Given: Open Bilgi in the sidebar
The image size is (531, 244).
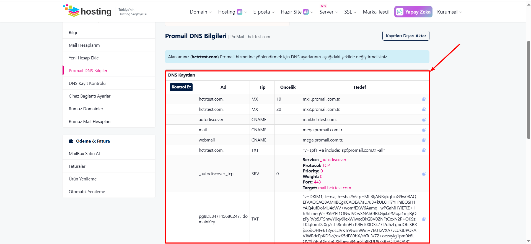Looking at the screenshot, I should coord(109,32).
